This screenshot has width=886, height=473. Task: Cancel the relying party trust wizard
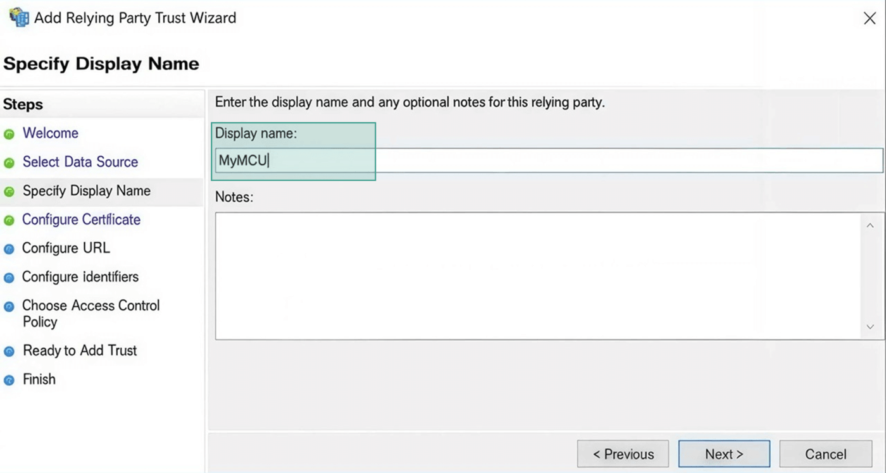[825, 454]
